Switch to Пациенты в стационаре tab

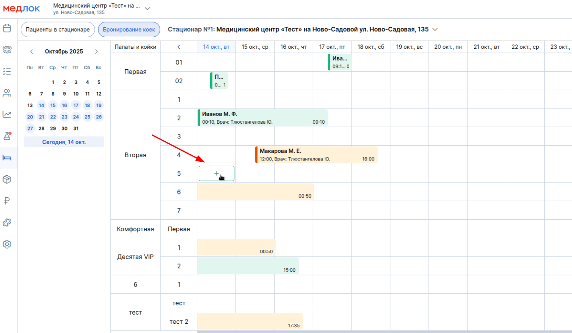tap(58, 30)
